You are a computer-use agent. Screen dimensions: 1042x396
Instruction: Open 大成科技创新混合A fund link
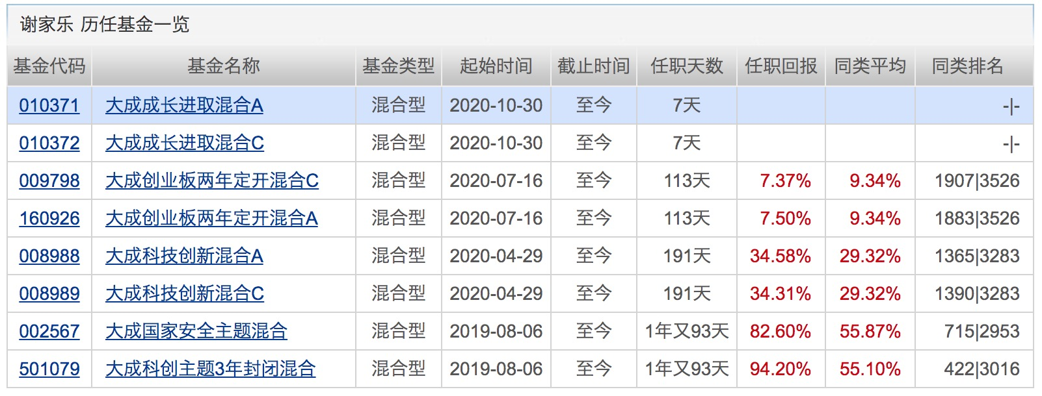pyautogui.click(x=184, y=256)
